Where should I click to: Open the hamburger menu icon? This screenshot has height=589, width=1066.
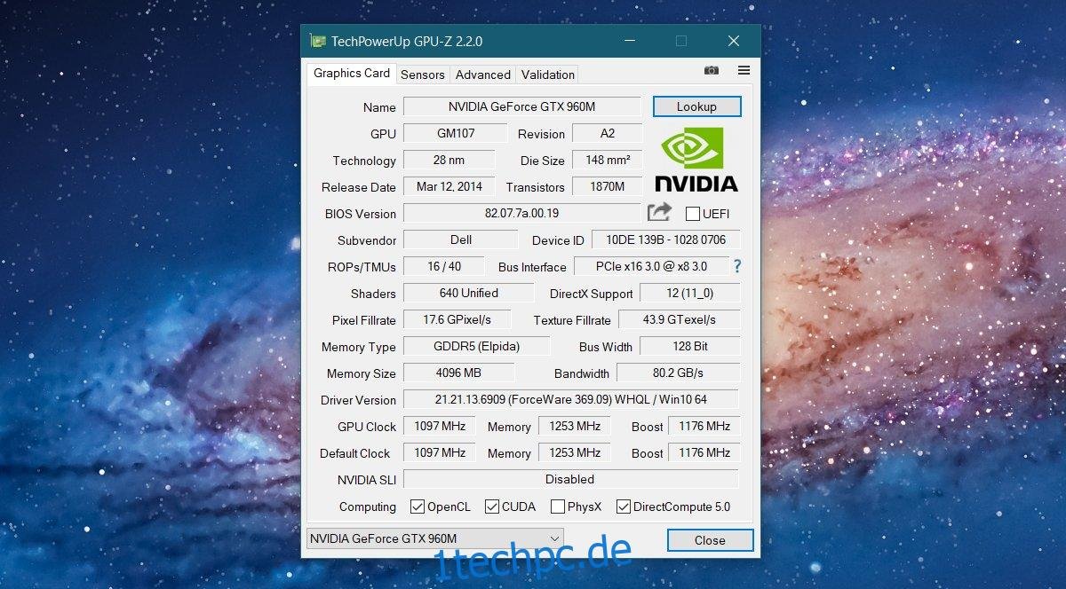point(744,70)
